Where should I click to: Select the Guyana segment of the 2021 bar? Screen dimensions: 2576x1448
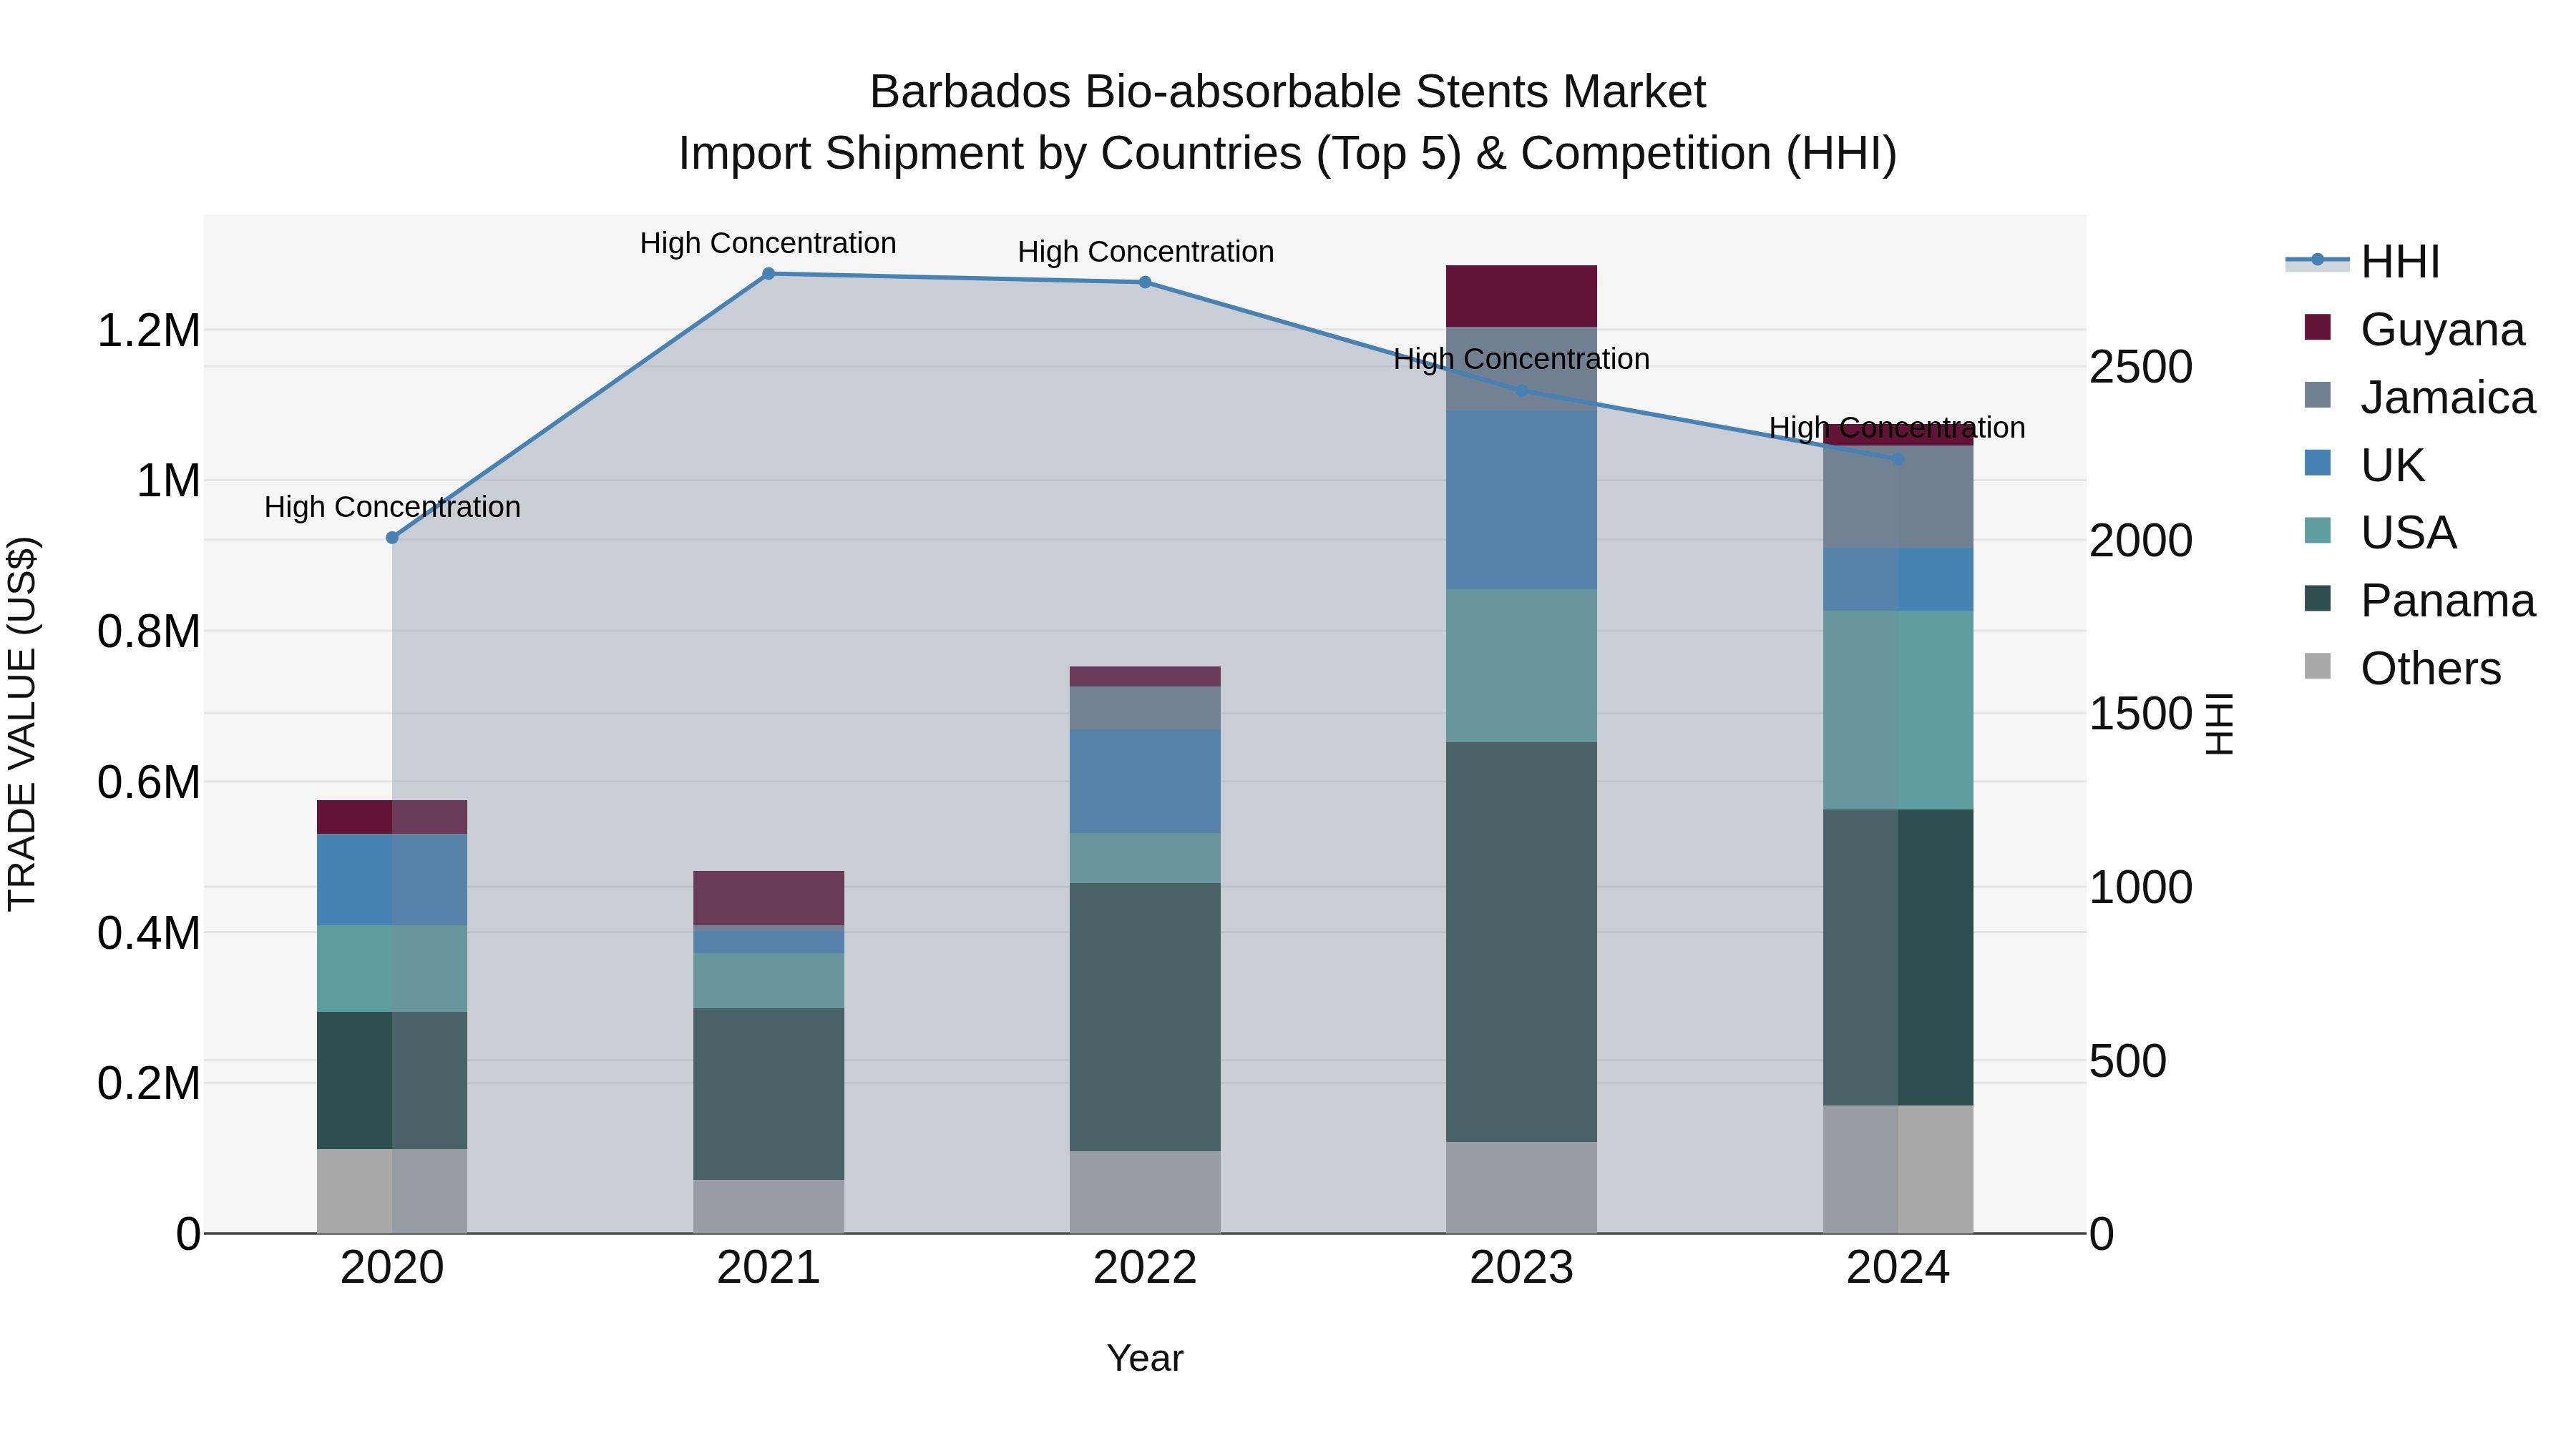[768, 898]
